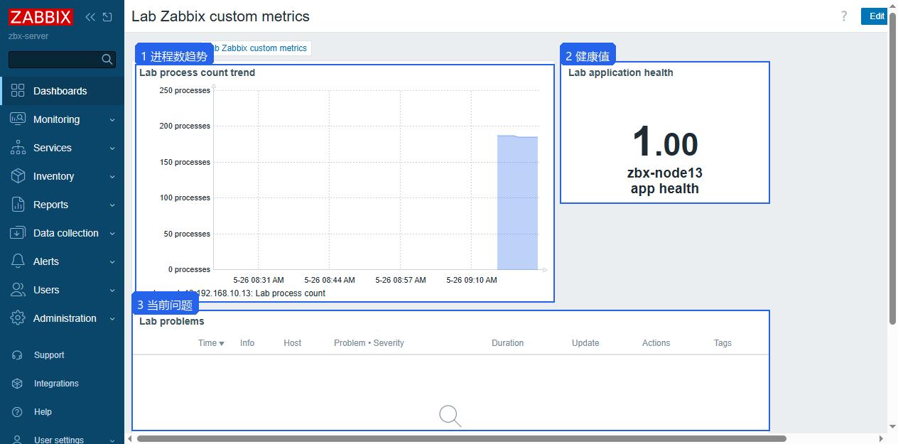898x444 pixels.
Task: Click the Host column header
Action: pyautogui.click(x=293, y=343)
